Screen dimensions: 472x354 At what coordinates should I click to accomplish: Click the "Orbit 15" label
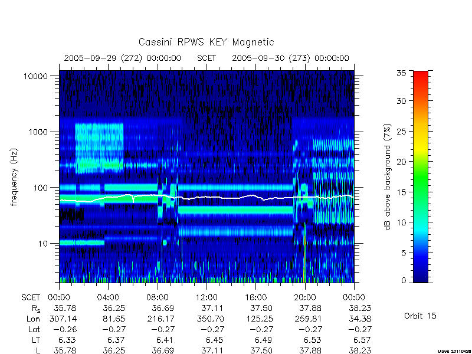[x=420, y=316]
